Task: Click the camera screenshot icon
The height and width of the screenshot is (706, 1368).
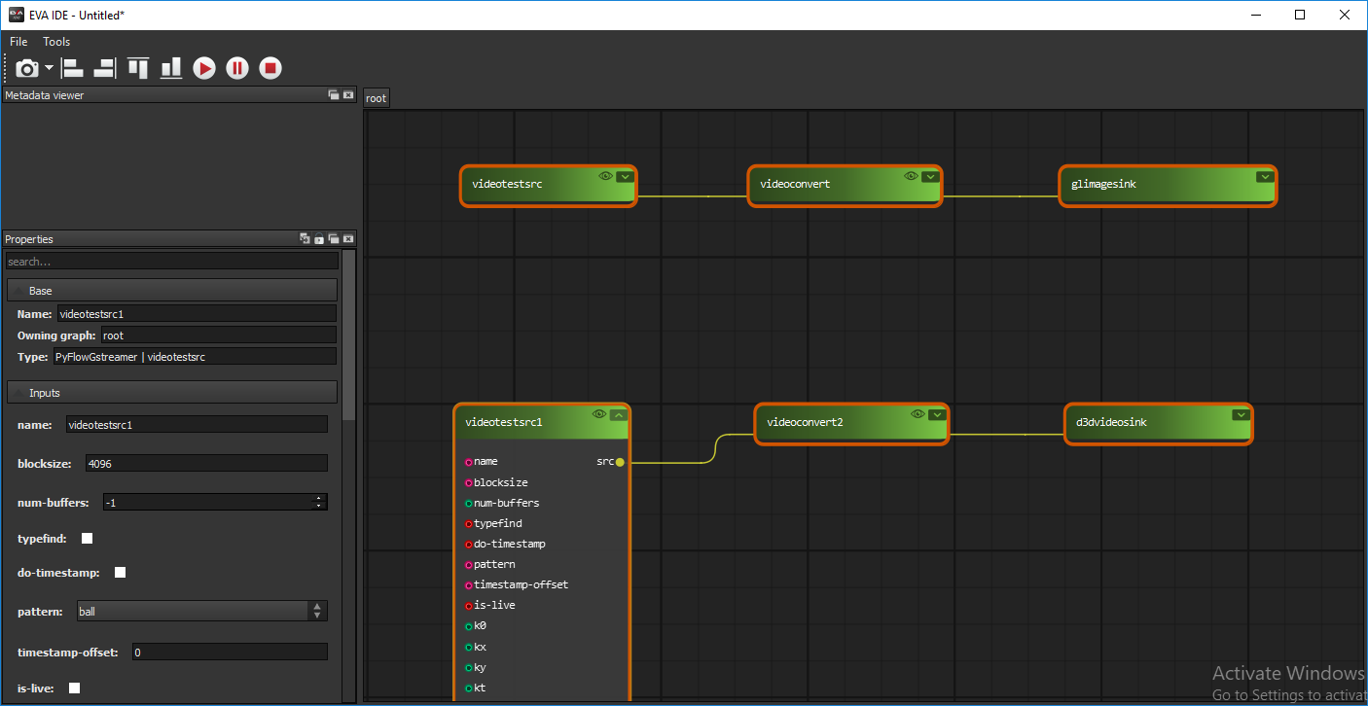Action: [26, 68]
